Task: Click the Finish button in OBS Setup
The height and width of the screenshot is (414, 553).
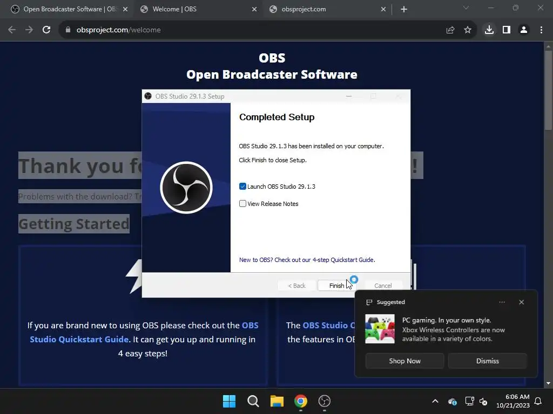Action: (336, 286)
